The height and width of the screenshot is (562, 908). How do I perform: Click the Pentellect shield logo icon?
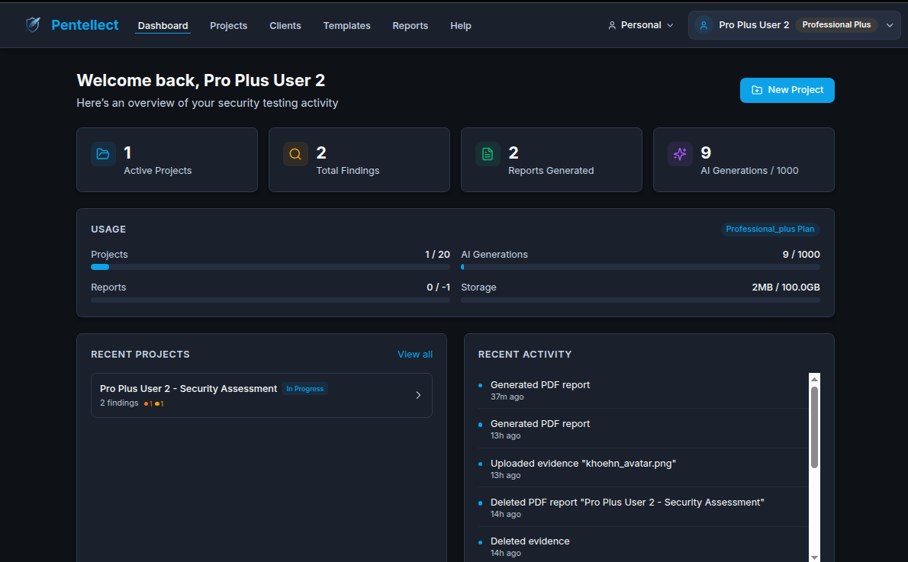coord(33,25)
